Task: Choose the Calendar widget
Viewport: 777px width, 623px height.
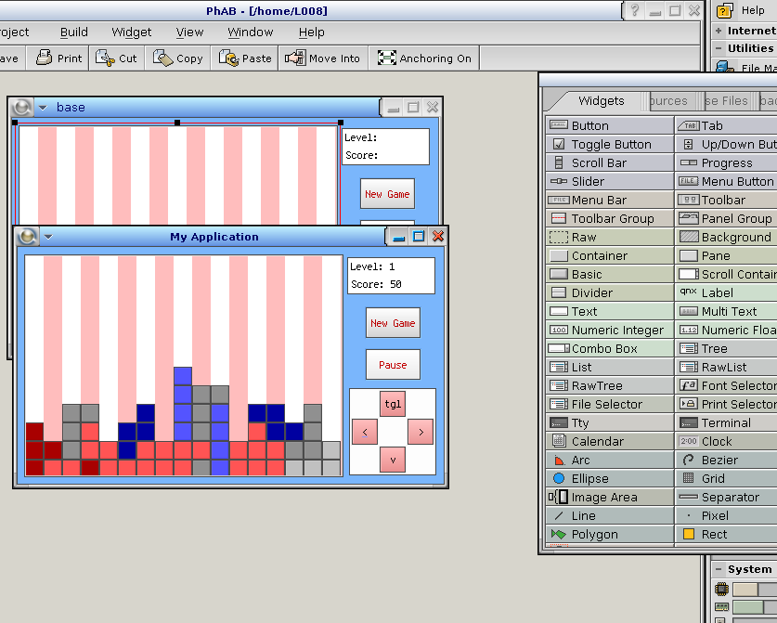Action: (610, 441)
